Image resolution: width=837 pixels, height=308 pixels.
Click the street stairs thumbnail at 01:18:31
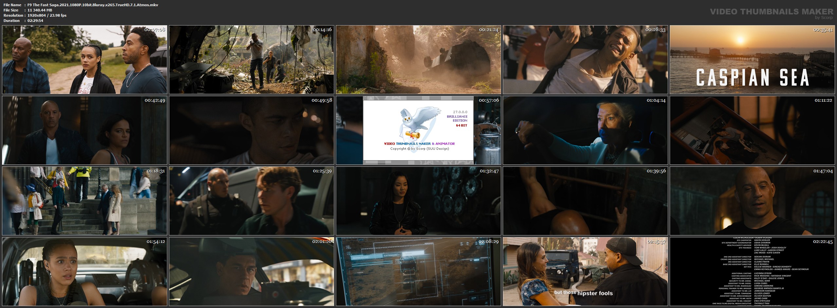(84, 201)
